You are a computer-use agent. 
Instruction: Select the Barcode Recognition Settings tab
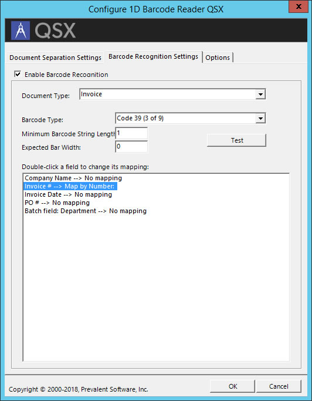coord(153,56)
